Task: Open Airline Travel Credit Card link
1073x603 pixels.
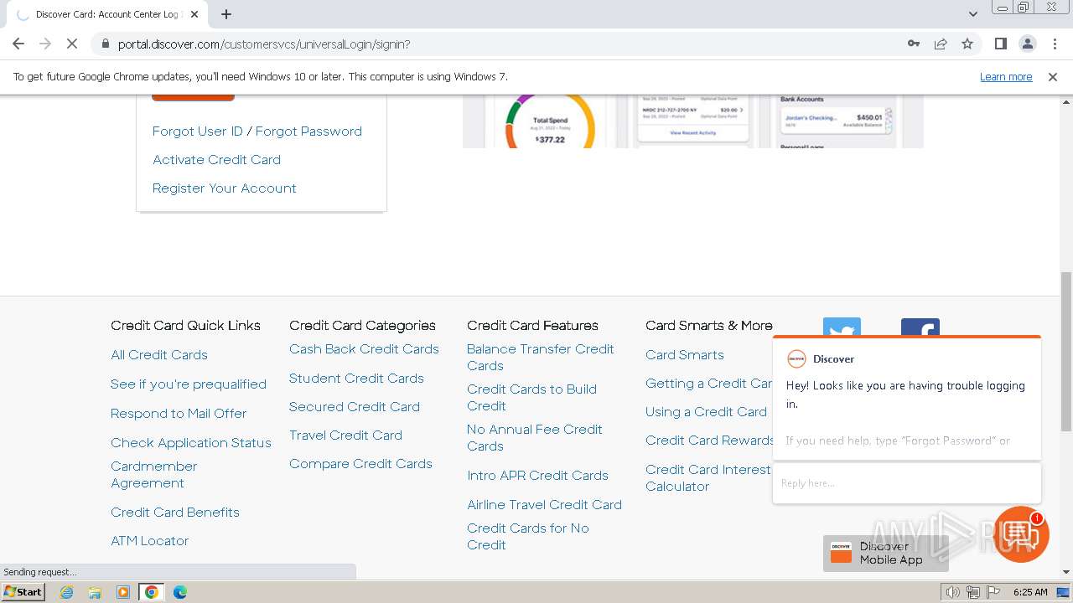Action: click(x=544, y=505)
